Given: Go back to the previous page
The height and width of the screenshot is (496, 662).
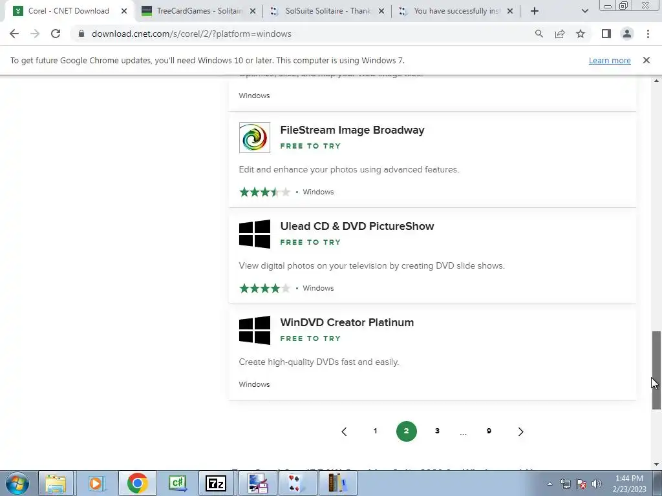Looking at the screenshot, I should pyautogui.click(x=14, y=34).
